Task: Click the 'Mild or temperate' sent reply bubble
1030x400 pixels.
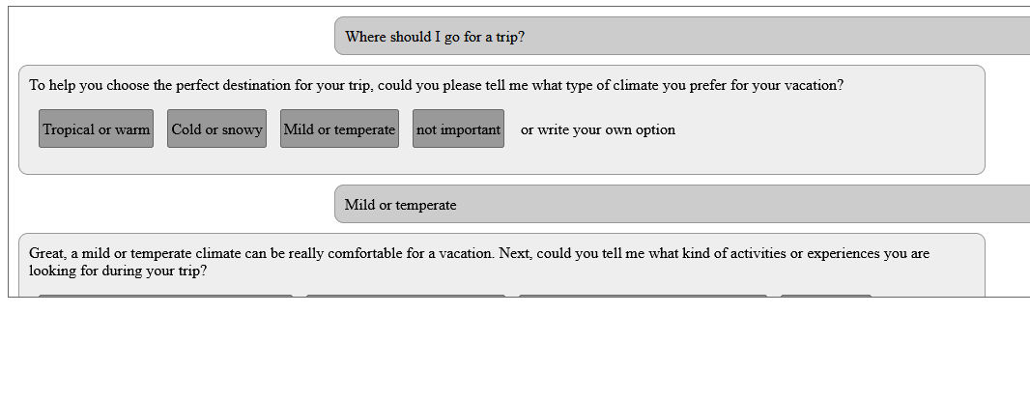Action: pyautogui.click(x=400, y=205)
